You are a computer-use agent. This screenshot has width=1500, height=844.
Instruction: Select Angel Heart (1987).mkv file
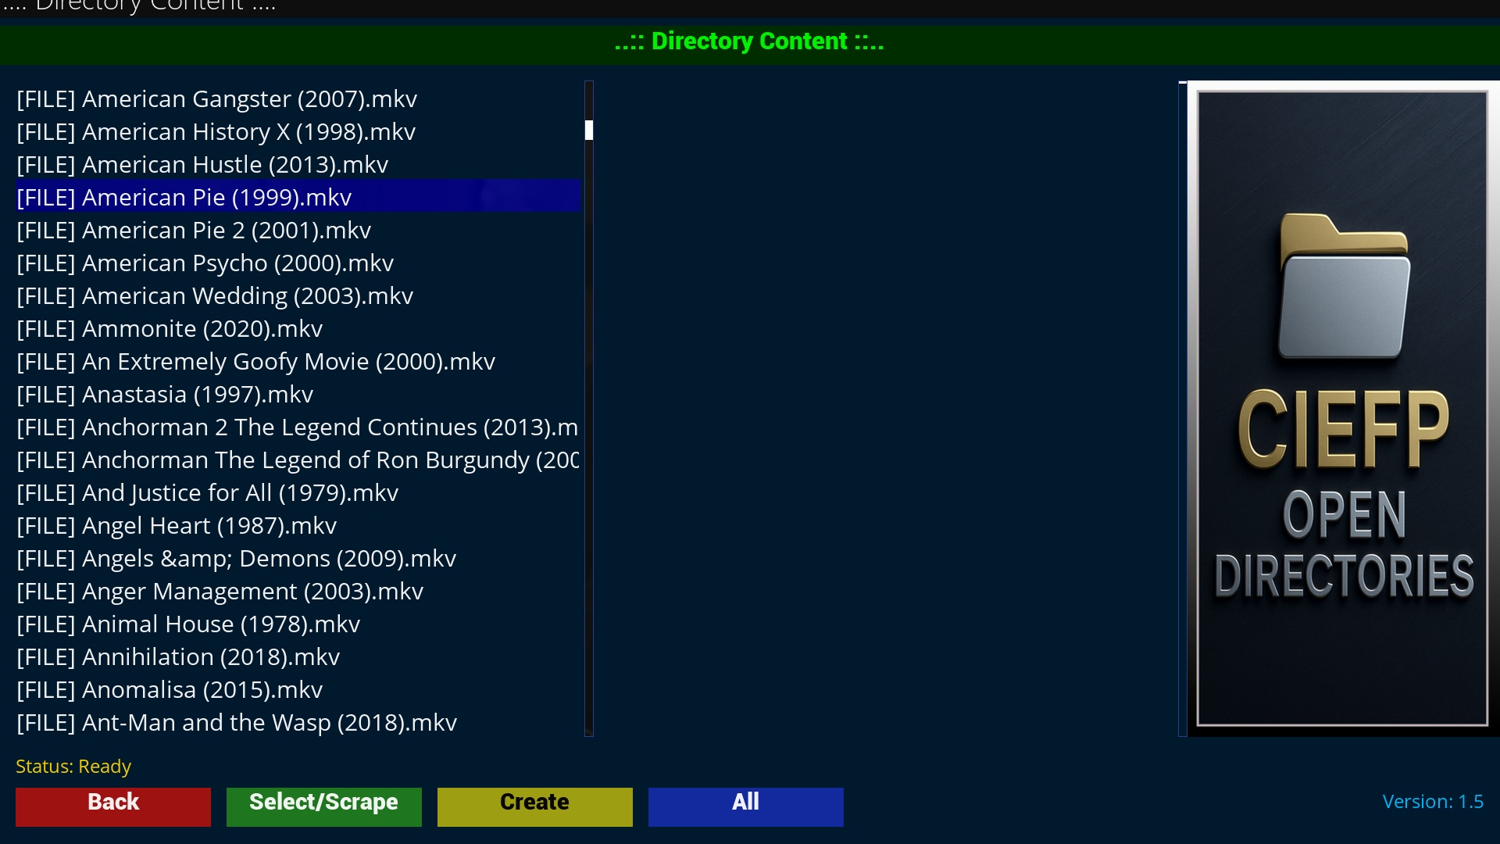(x=298, y=526)
